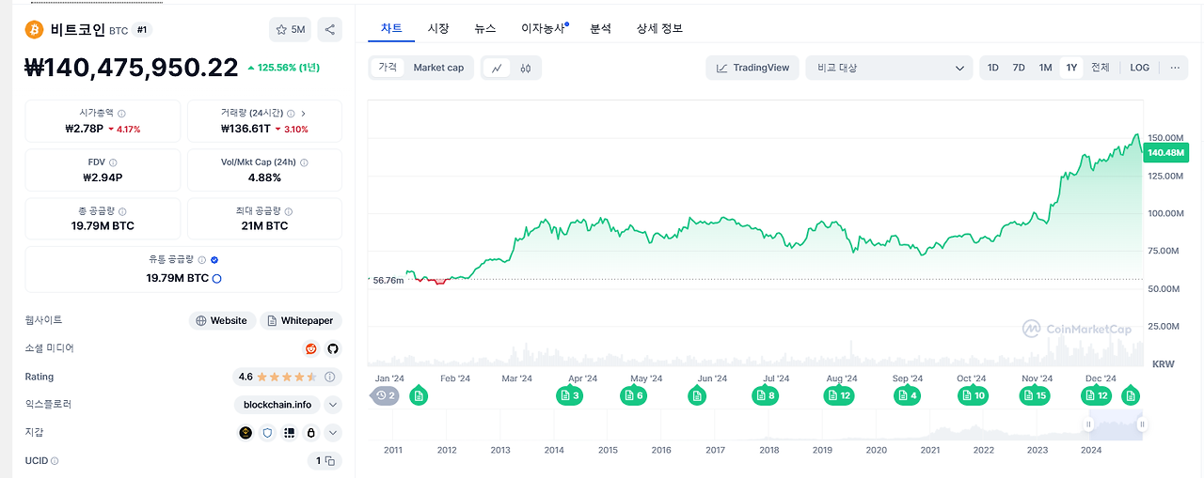Screen dimensions: 1204x478
Task: Copy the UCID value with the copy icon
Action: [x=330, y=461]
